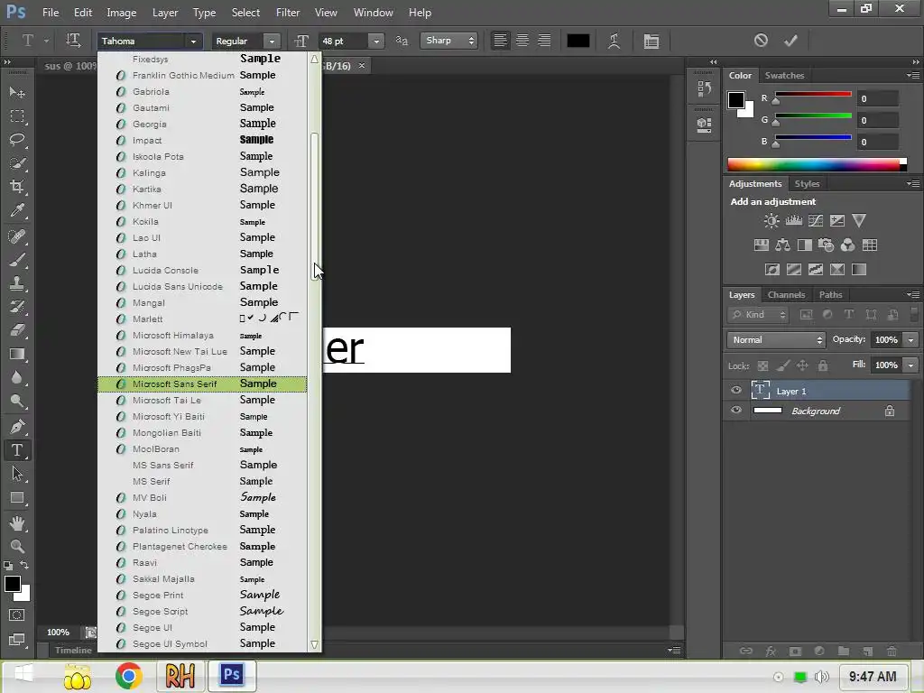
Task: Open the font size dropdown arrow
Action: coord(376,41)
